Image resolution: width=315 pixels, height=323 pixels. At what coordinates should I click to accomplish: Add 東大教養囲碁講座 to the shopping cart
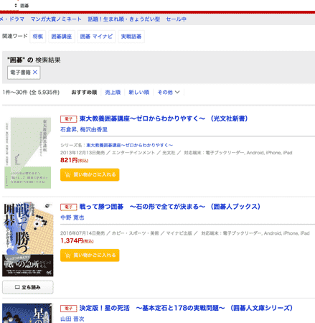point(90,174)
